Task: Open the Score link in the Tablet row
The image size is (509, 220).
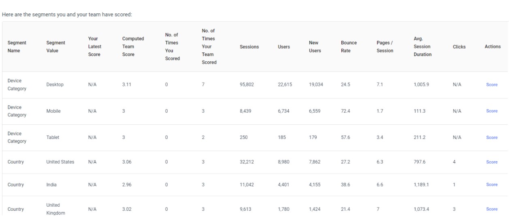Action: (x=492, y=137)
